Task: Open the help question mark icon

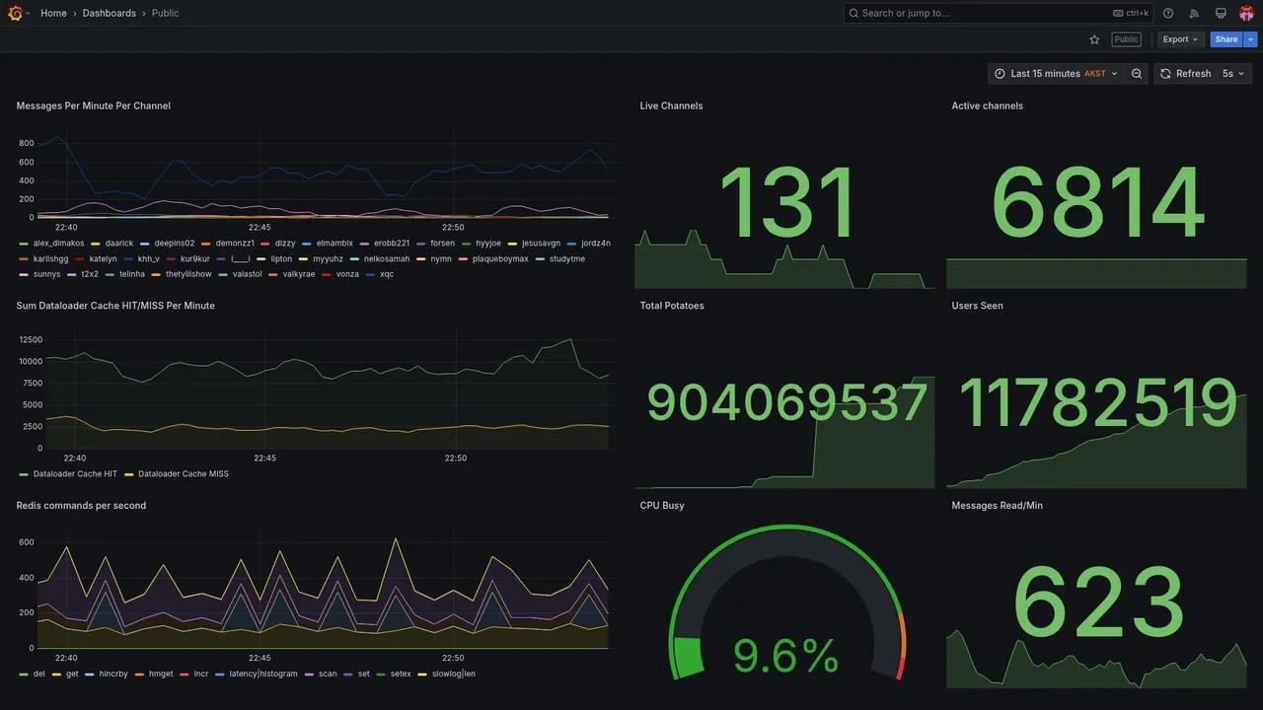Action: click(x=1168, y=13)
